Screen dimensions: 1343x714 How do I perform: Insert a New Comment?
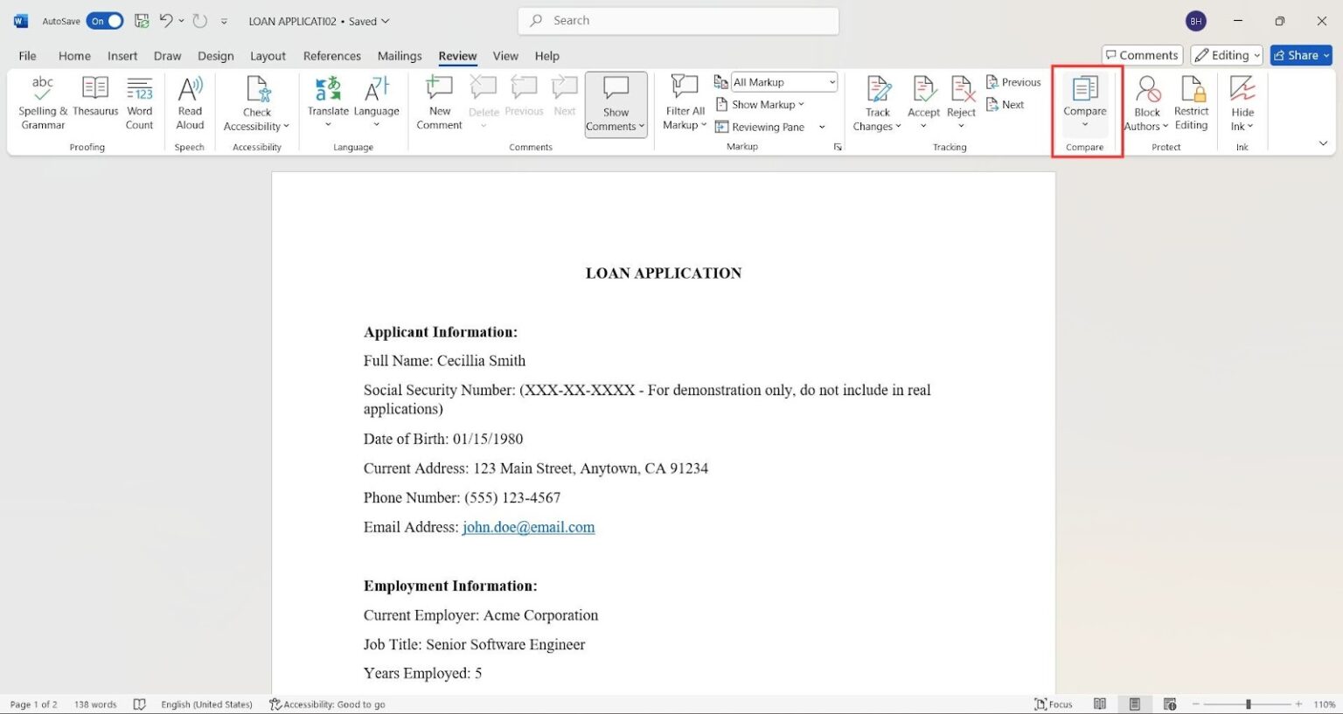438,102
